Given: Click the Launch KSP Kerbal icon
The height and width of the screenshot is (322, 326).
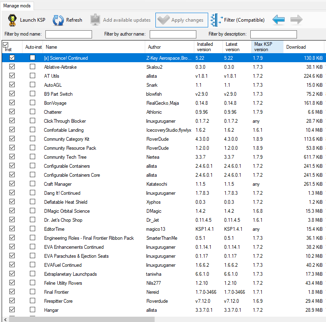Looking at the screenshot, I should (x=12, y=20).
